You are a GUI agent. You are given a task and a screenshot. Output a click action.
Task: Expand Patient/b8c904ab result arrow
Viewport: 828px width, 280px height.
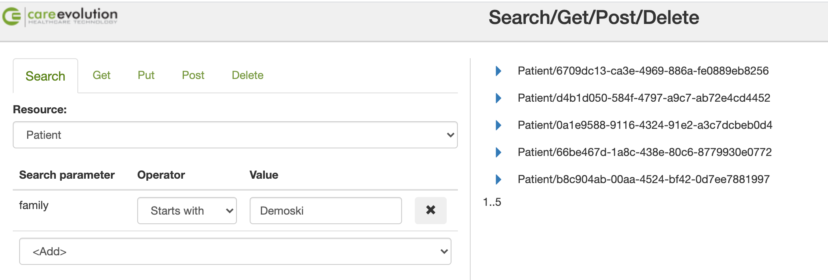[498, 179]
